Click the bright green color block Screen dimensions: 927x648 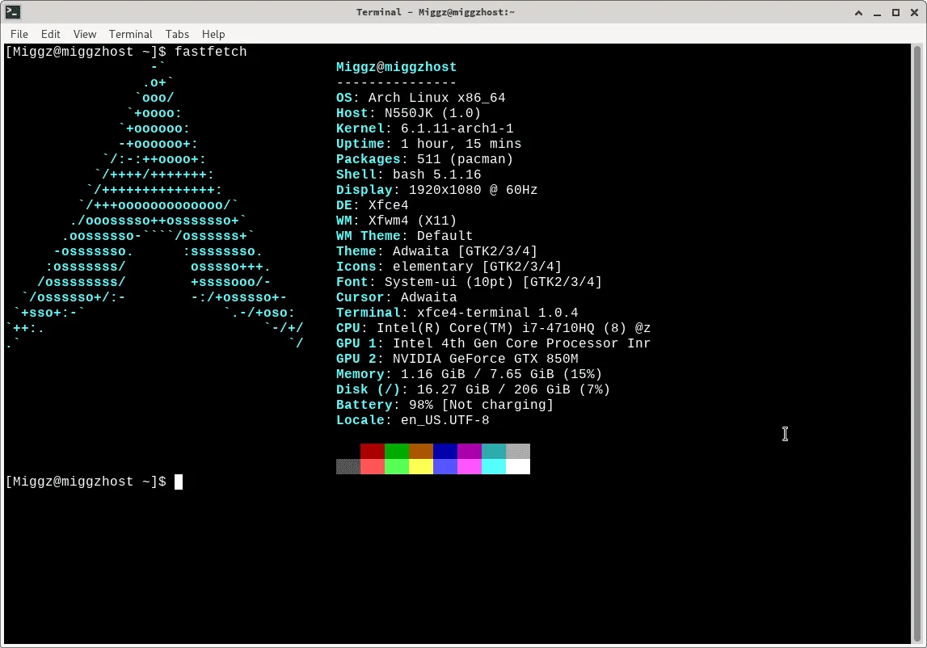tap(397, 466)
